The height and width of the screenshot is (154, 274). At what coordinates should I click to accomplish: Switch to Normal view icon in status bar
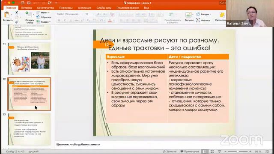(205, 151)
